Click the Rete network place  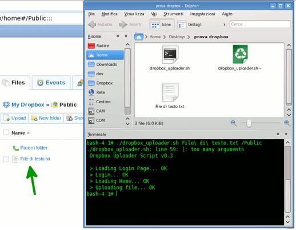97,92
